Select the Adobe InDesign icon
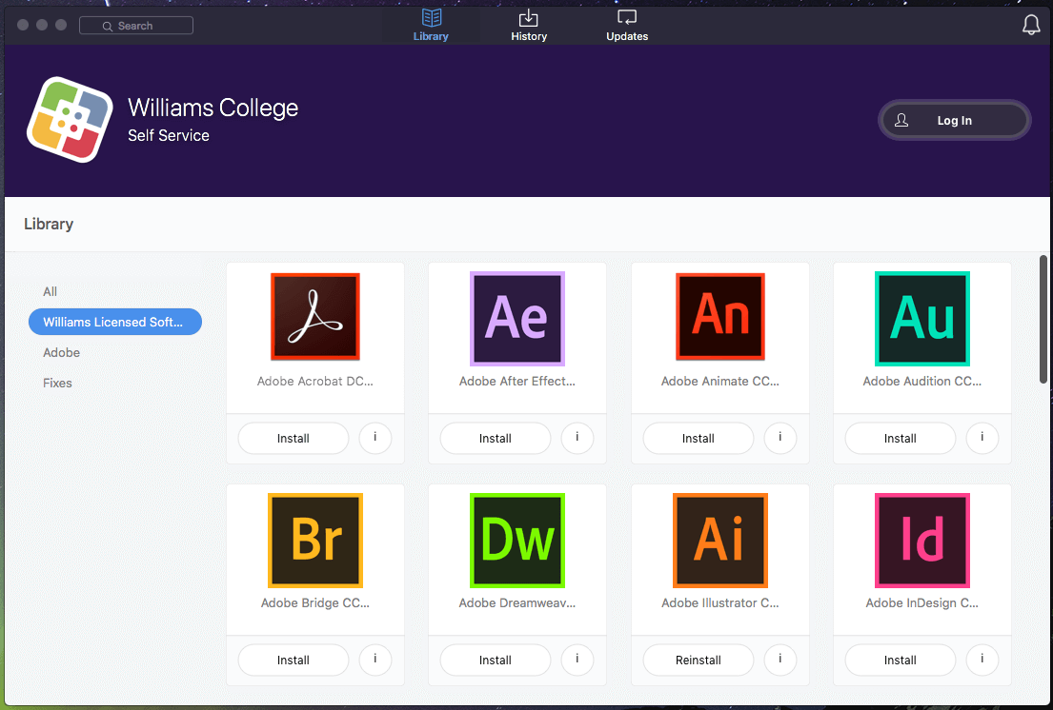1053x710 pixels. 921,541
